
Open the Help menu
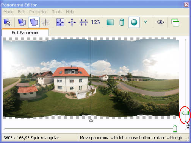coord(70,12)
